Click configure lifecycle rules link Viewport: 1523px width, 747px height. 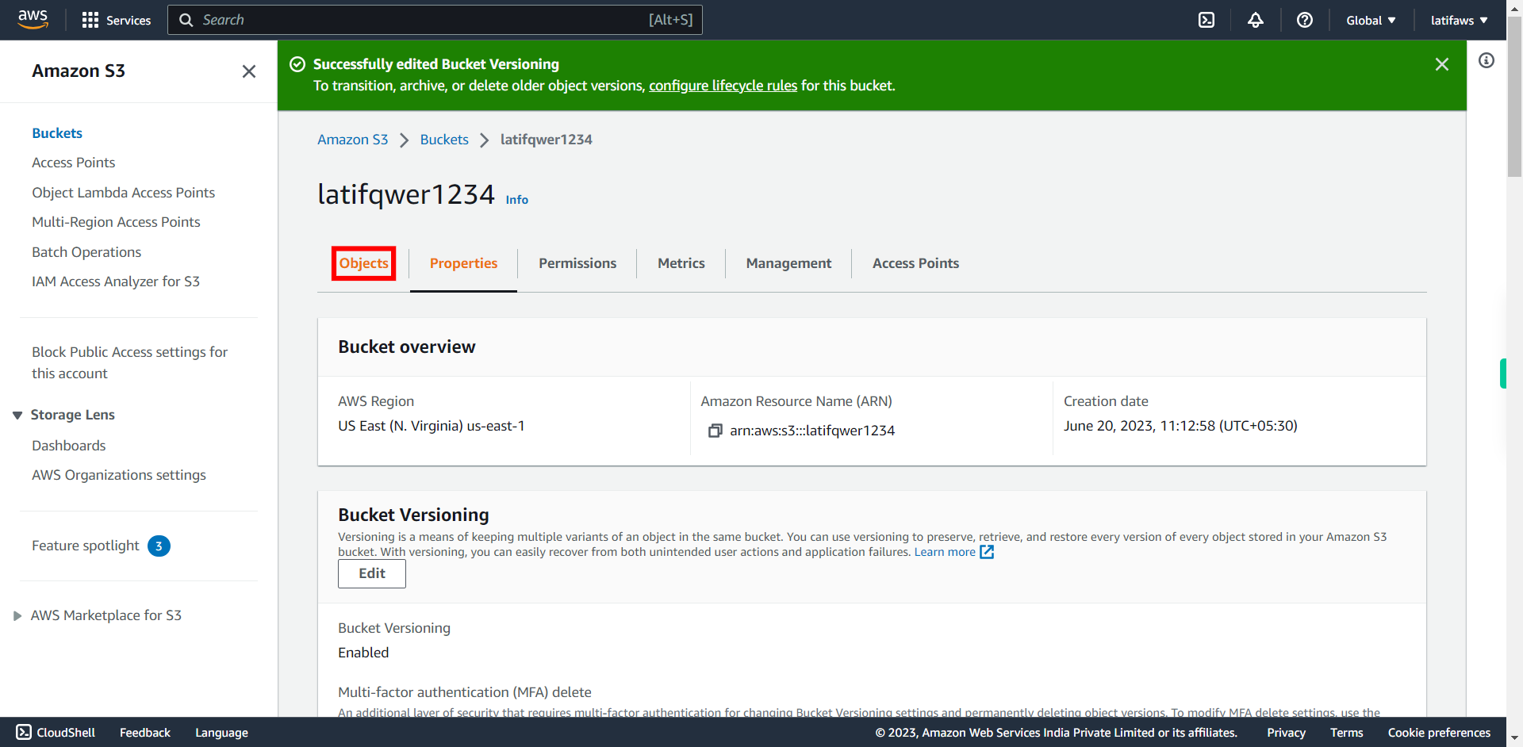(x=723, y=86)
